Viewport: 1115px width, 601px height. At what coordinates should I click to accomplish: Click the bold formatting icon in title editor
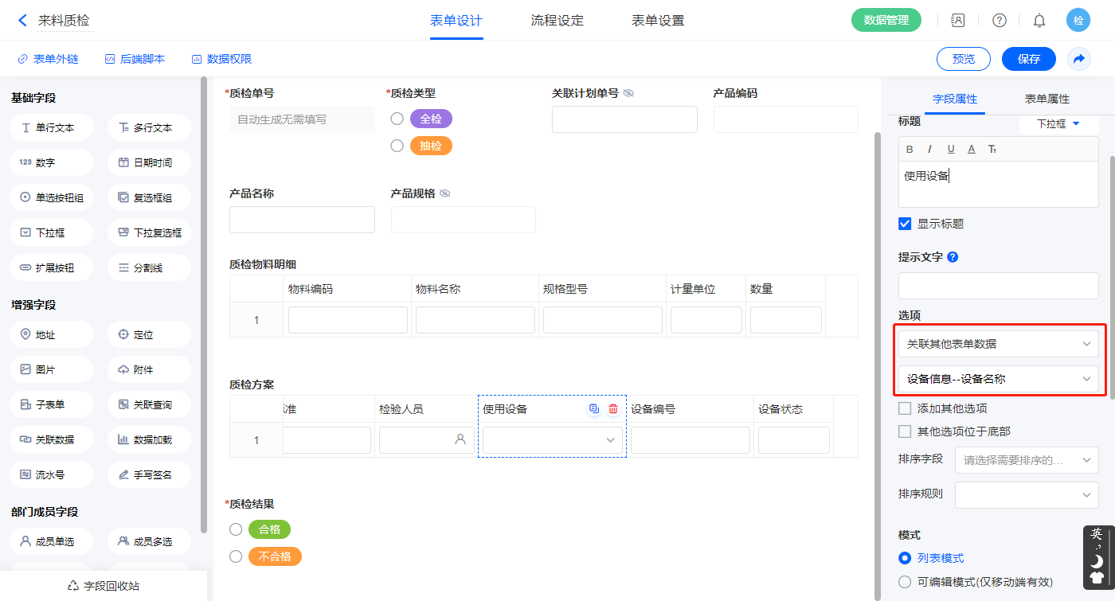tap(910, 149)
